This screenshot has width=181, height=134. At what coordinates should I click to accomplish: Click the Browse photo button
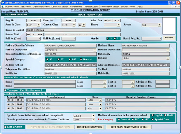click(169, 38)
